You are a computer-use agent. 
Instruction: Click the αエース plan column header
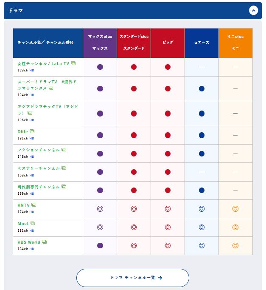click(202, 43)
